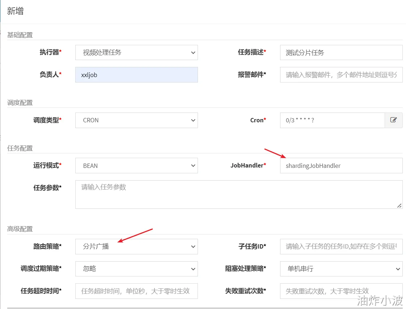Click the 报警邮件 input field
This screenshot has width=406, height=309.
tap(341, 75)
